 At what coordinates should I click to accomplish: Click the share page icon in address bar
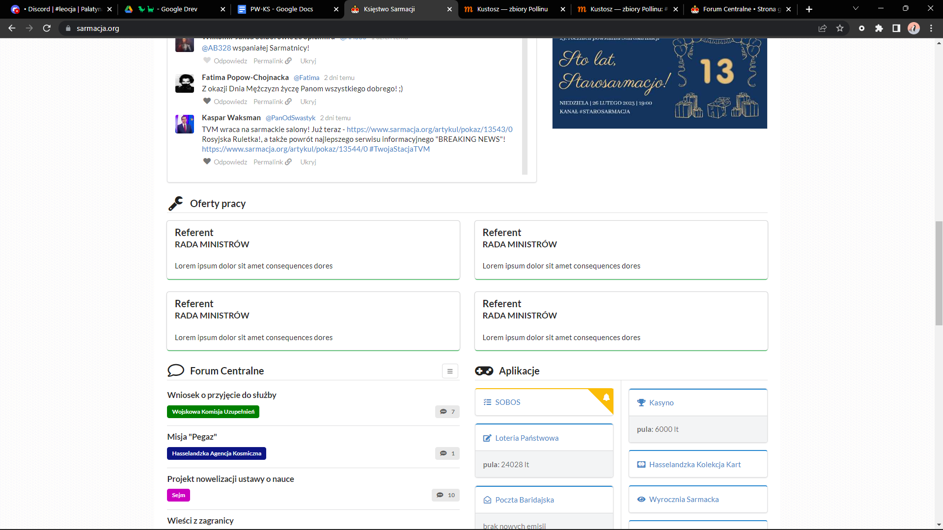tap(822, 28)
